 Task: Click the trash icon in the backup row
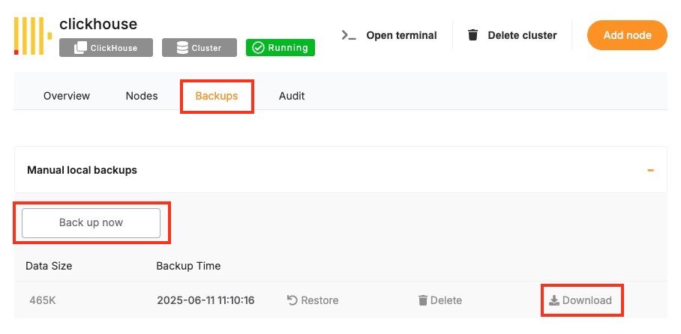click(x=423, y=300)
